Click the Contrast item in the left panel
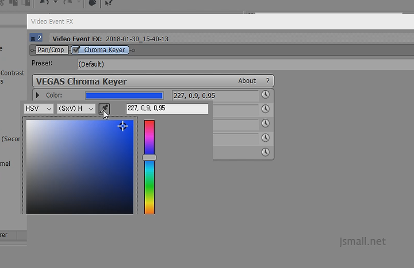This screenshot has width=414, height=268. (x=12, y=73)
